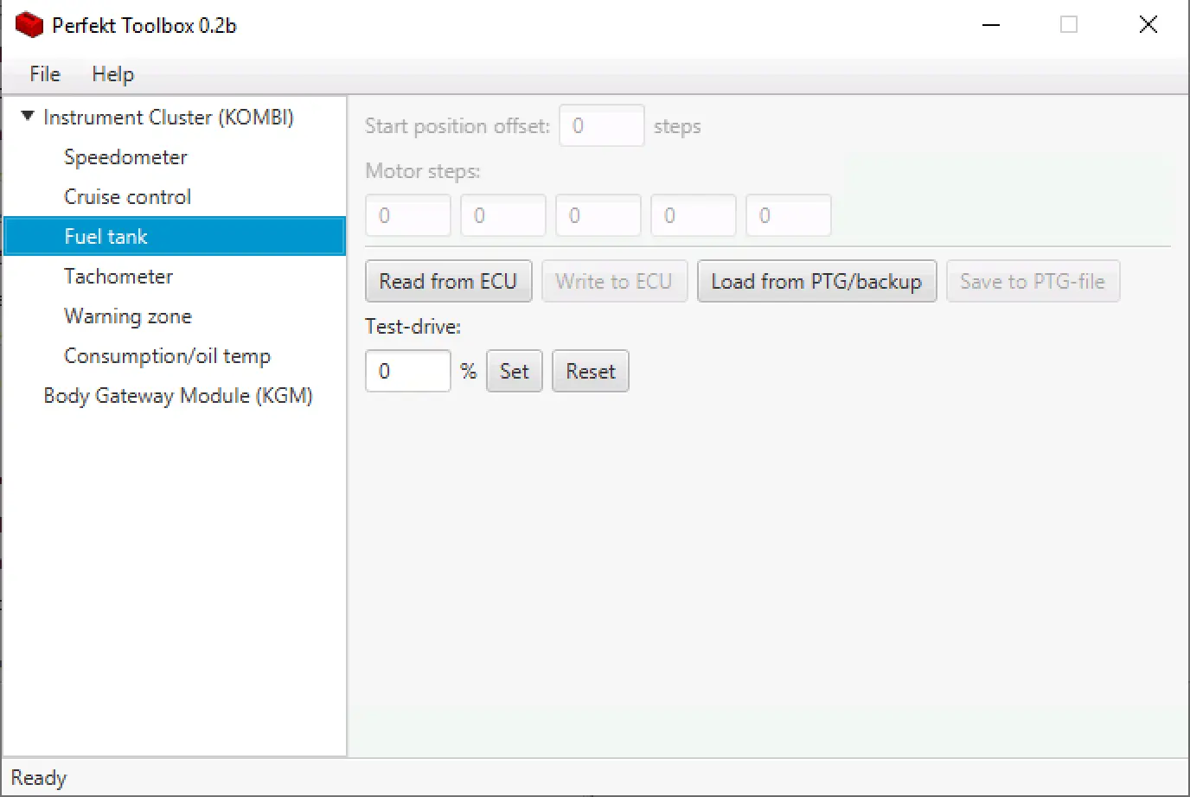Select the Fuel tank tree item
Screen dimensions: 1190x797
pyautogui.click(x=106, y=237)
